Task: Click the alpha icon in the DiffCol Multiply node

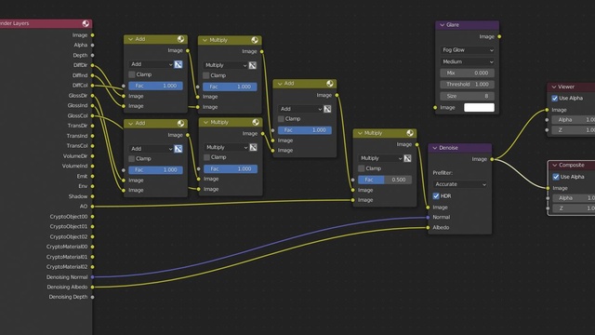Action: pyautogui.click(x=252, y=65)
